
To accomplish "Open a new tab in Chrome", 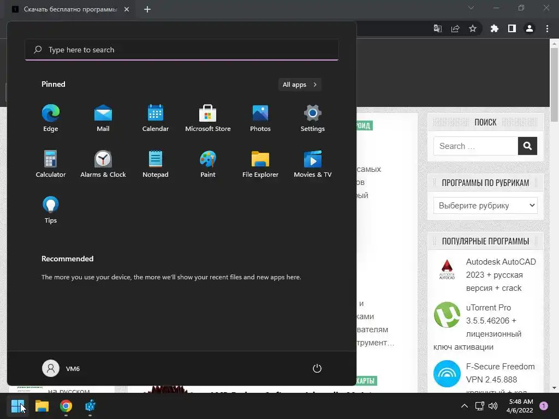I will coord(147,9).
